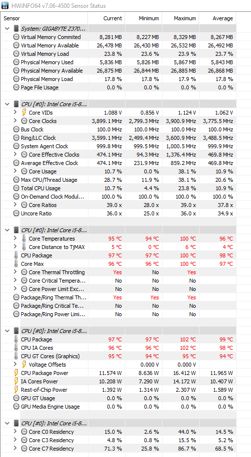Expand the Core Temperatures row
Viewport: 251px width, 457px height.
(15, 239)
